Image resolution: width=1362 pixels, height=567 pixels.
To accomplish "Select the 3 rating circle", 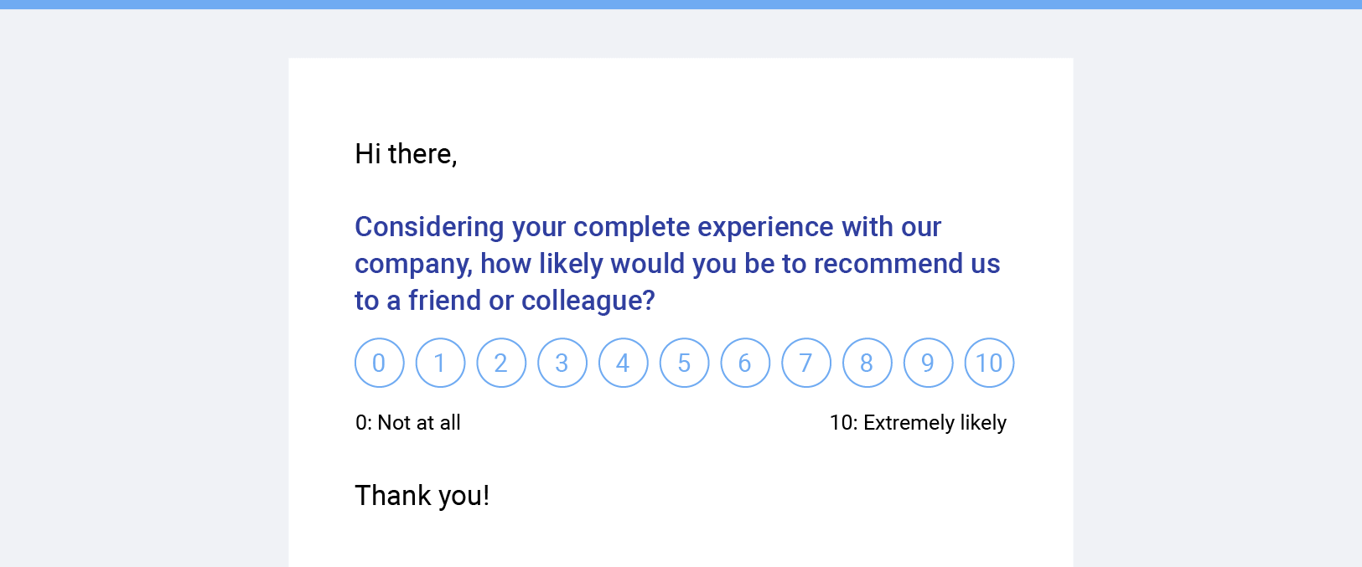I will pyautogui.click(x=562, y=363).
